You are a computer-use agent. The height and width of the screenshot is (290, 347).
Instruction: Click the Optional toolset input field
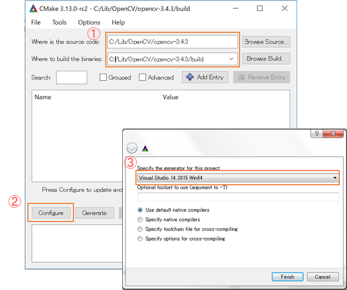238,197
